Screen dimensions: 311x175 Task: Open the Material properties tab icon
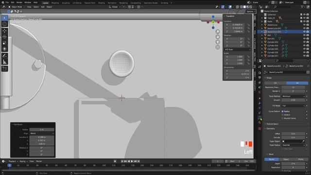[x=259, y=122]
